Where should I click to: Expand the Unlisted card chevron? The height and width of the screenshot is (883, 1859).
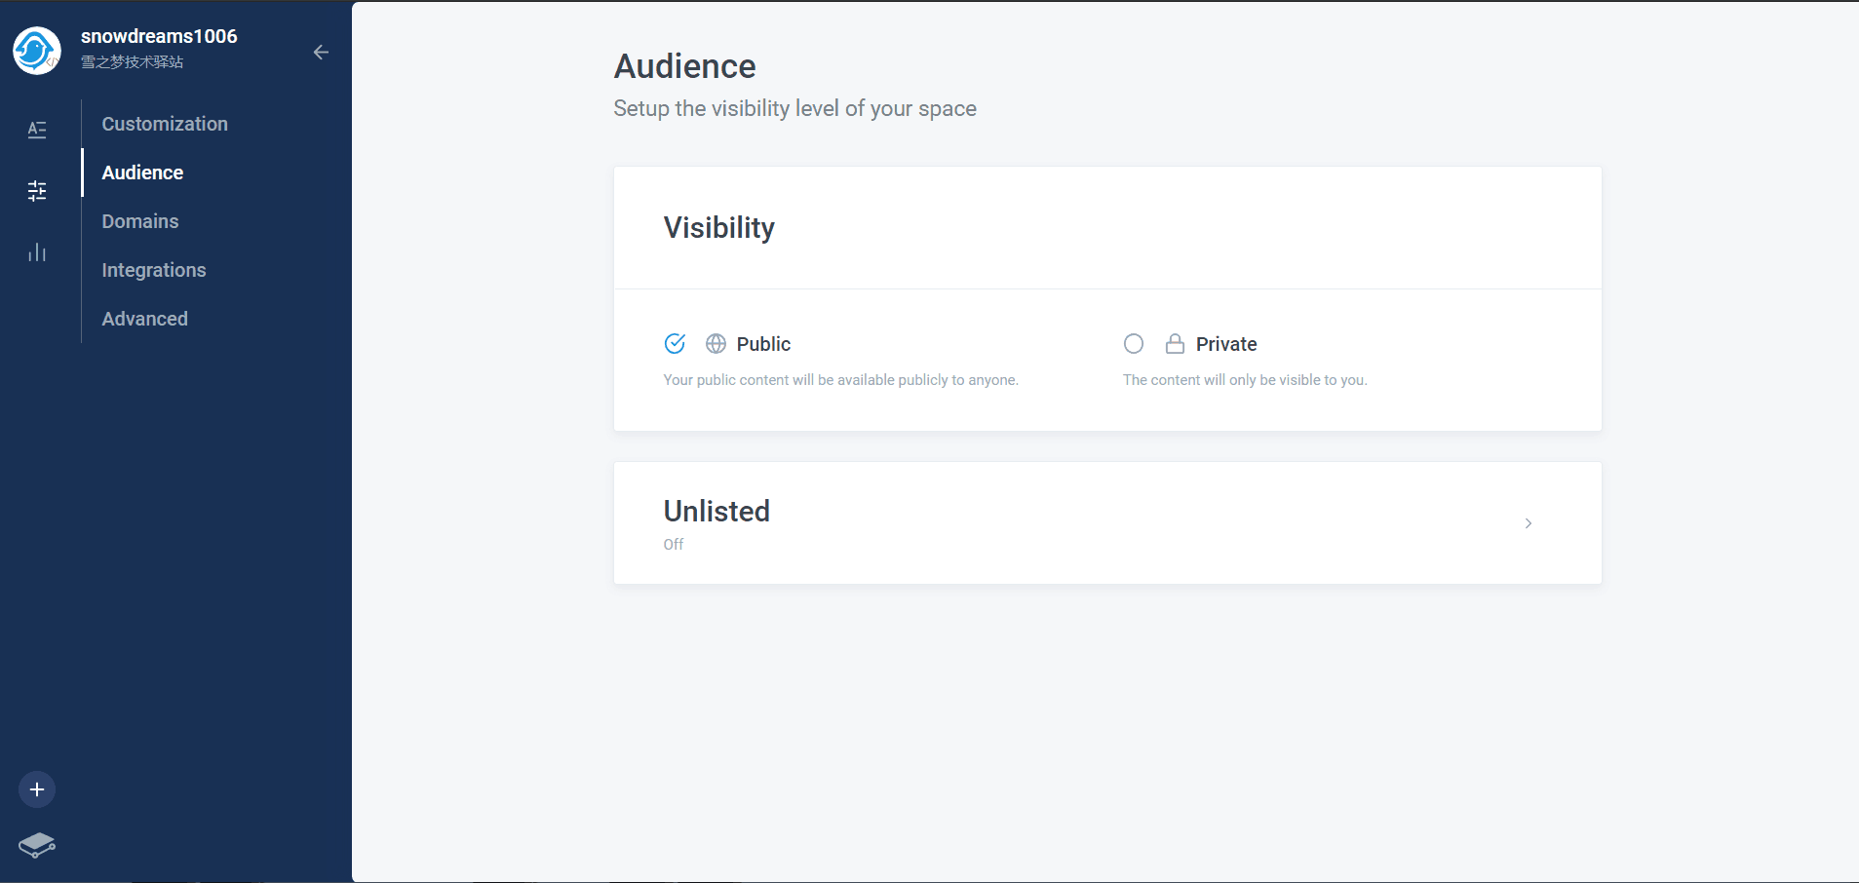[1527, 523]
